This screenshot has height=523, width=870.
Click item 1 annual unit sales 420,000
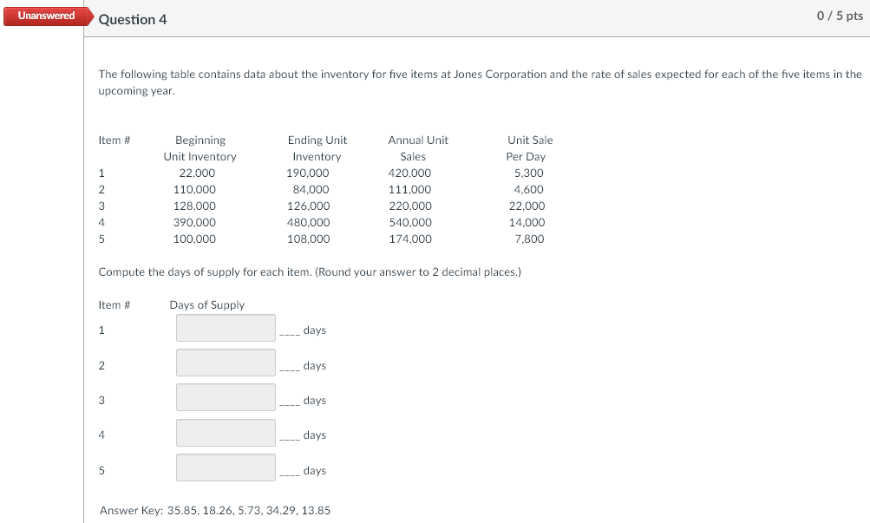pos(409,173)
